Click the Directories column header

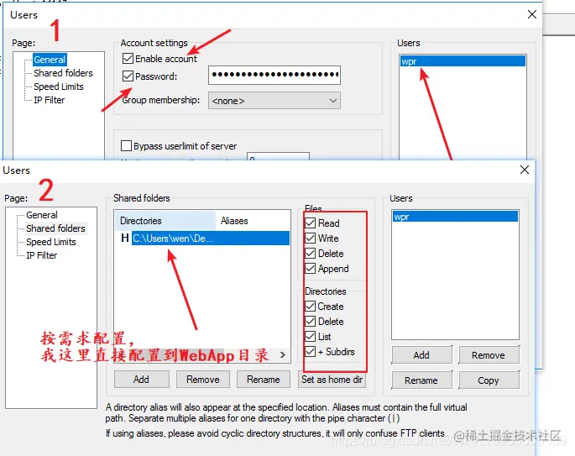tap(165, 221)
